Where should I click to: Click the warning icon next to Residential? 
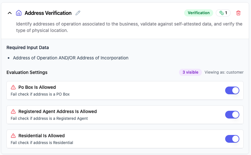pyautogui.click(x=13, y=136)
